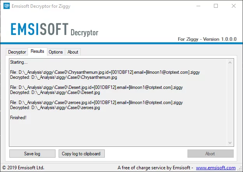
Task: Minimize the Emsisoft Decryptor window
Action: tap(198, 6)
